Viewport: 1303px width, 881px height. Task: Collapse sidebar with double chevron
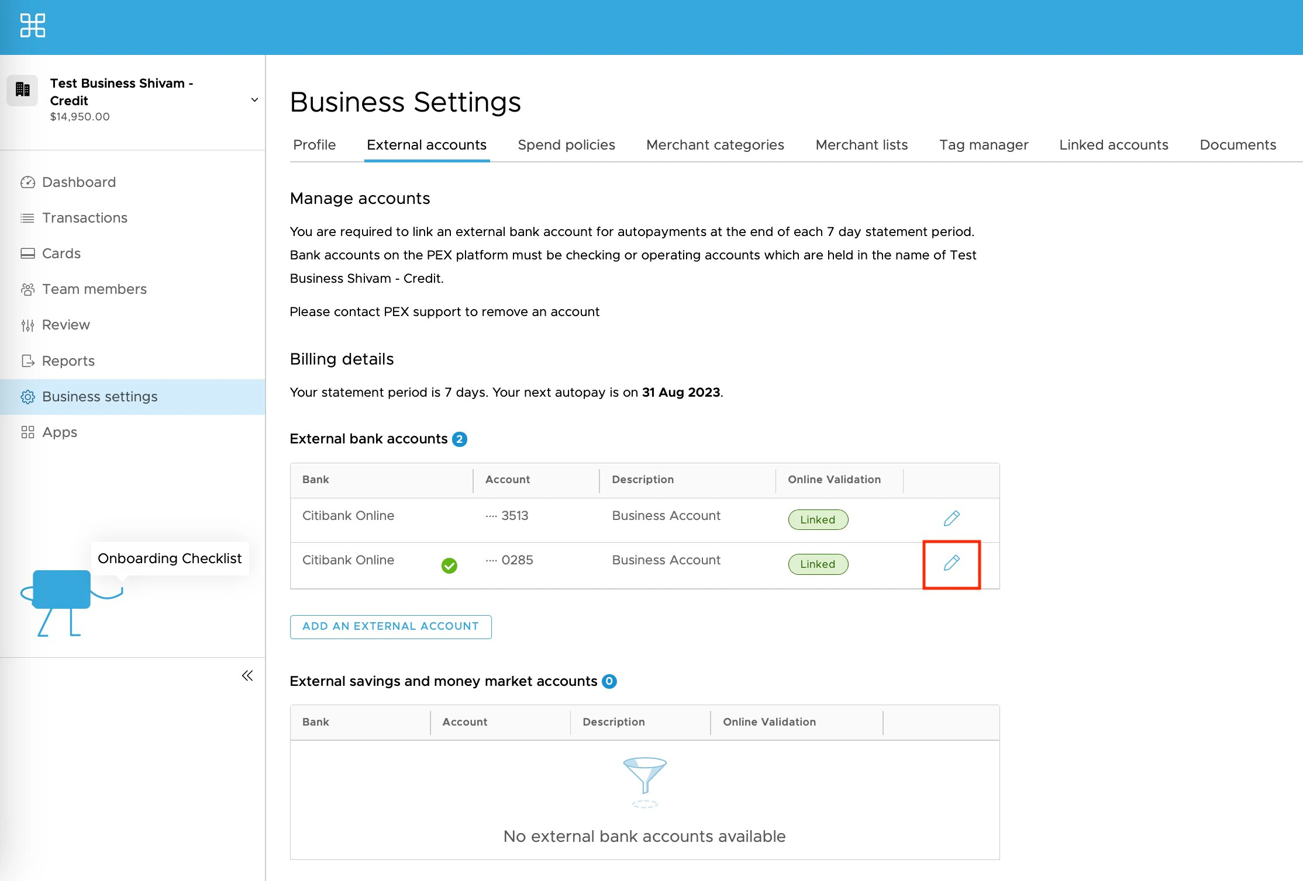click(x=247, y=676)
